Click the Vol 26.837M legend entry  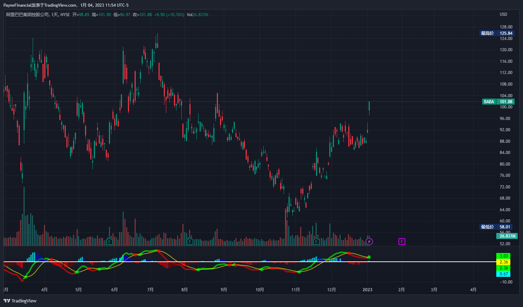click(198, 15)
